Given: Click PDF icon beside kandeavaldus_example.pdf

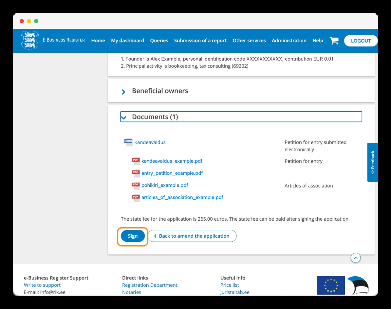Looking at the screenshot, I should (x=136, y=161).
